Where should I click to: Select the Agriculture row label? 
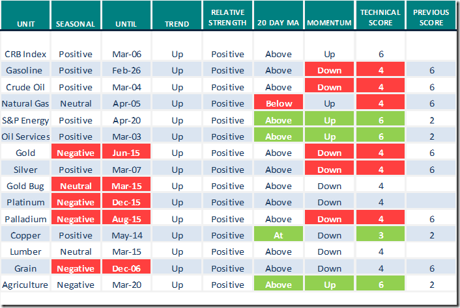click(x=25, y=285)
